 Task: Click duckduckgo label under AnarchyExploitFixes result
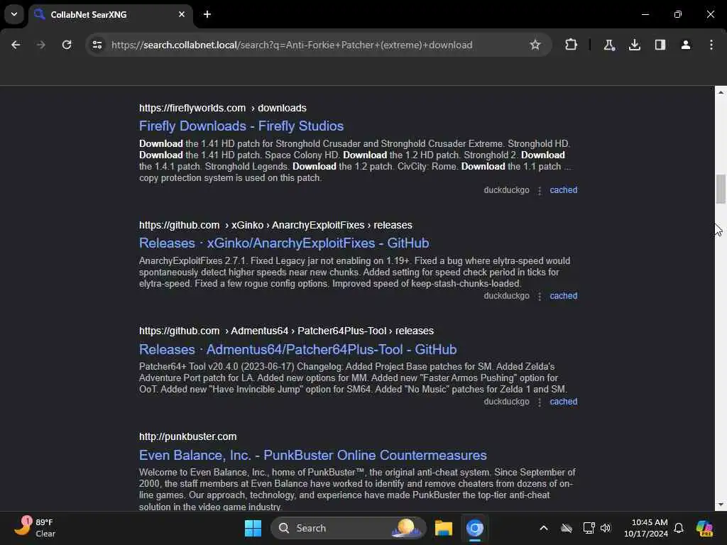point(506,296)
